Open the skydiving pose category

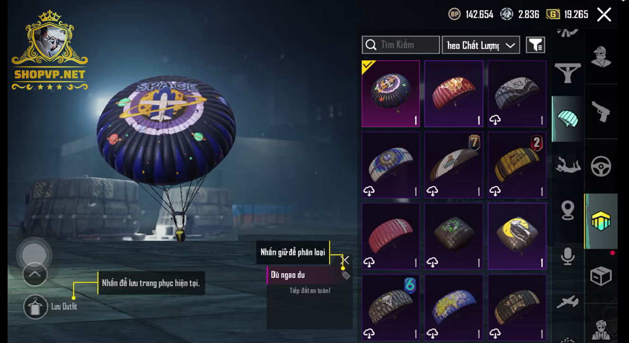[567, 165]
